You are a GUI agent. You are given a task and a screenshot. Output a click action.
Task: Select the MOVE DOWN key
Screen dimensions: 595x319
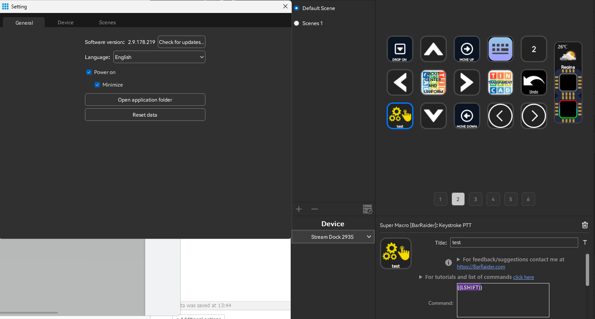pyautogui.click(x=467, y=116)
